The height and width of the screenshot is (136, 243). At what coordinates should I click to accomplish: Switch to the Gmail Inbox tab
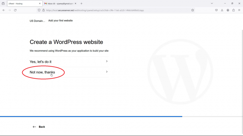point(60,4)
